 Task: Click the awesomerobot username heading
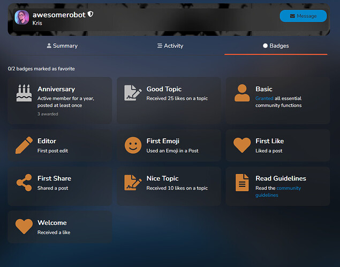pyautogui.click(x=59, y=15)
